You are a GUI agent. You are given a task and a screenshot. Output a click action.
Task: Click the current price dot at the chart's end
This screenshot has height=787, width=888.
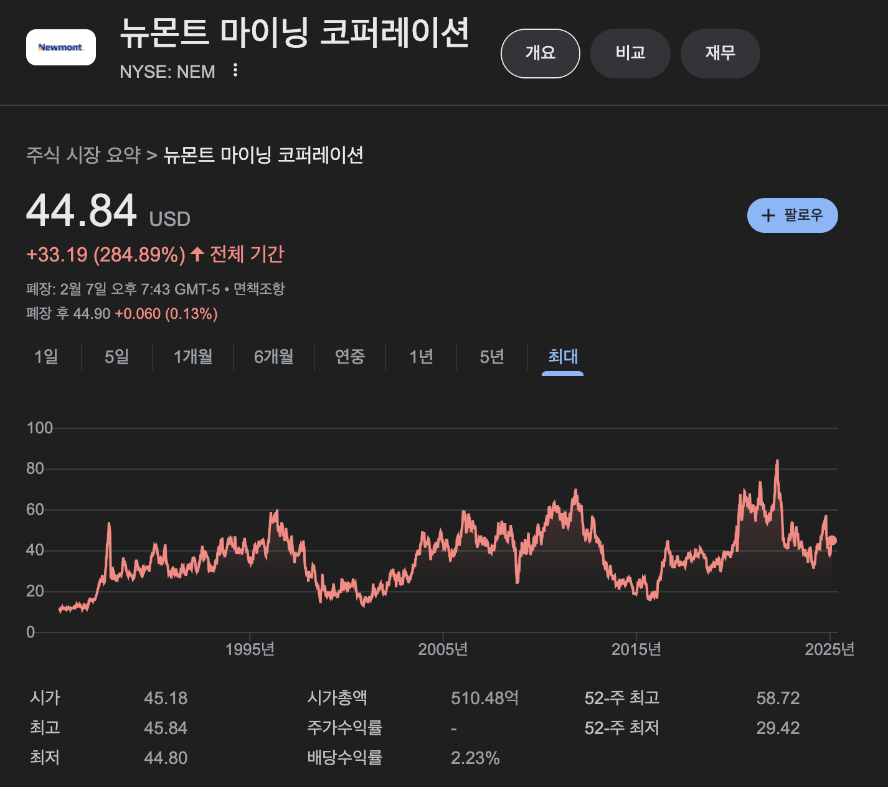tap(831, 541)
